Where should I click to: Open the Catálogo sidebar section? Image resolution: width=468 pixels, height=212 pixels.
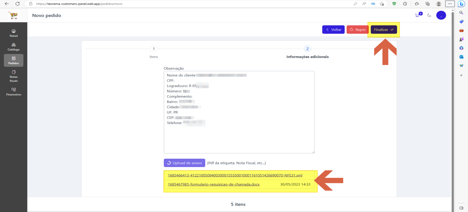coord(14,47)
